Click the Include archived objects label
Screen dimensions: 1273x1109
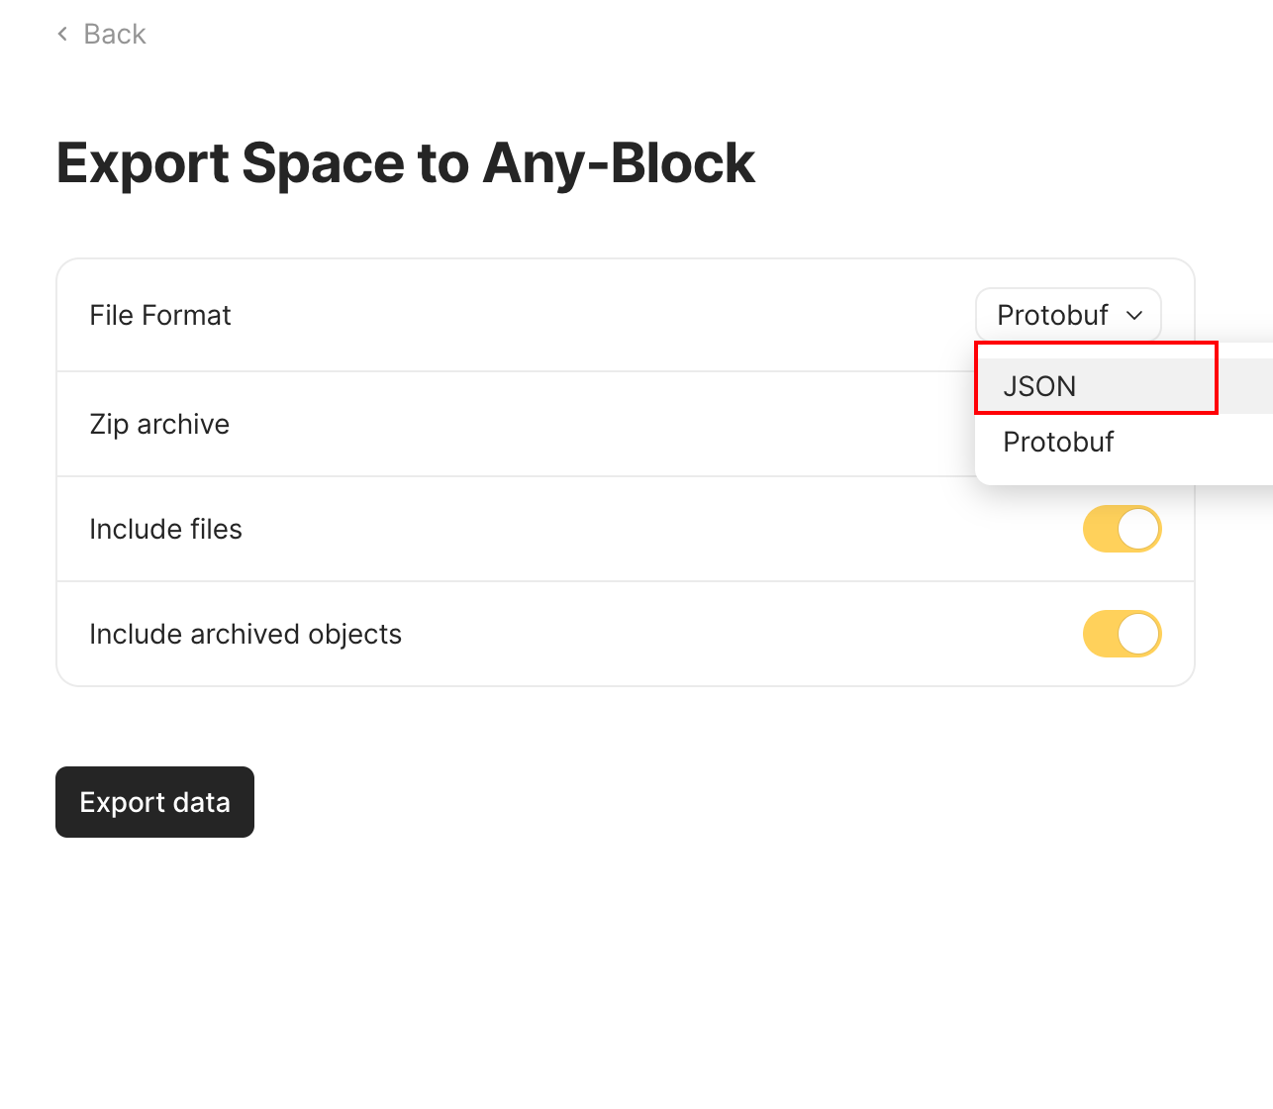click(x=245, y=634)
